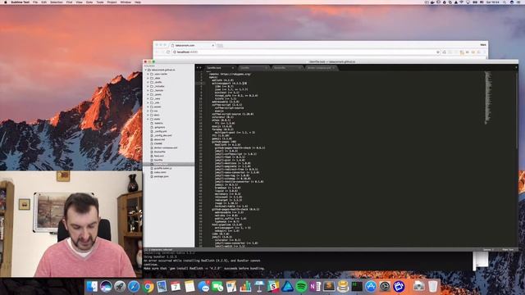Click the previous tab arrow in Sublime
This screenshot has height=295, width=525.
point(198,68)
